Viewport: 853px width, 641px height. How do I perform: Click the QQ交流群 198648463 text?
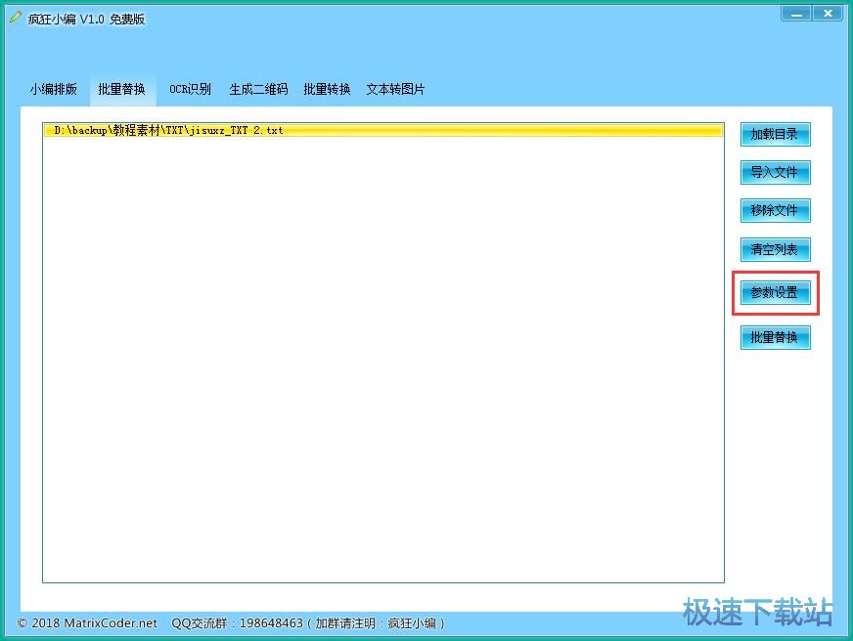(308, 623)
